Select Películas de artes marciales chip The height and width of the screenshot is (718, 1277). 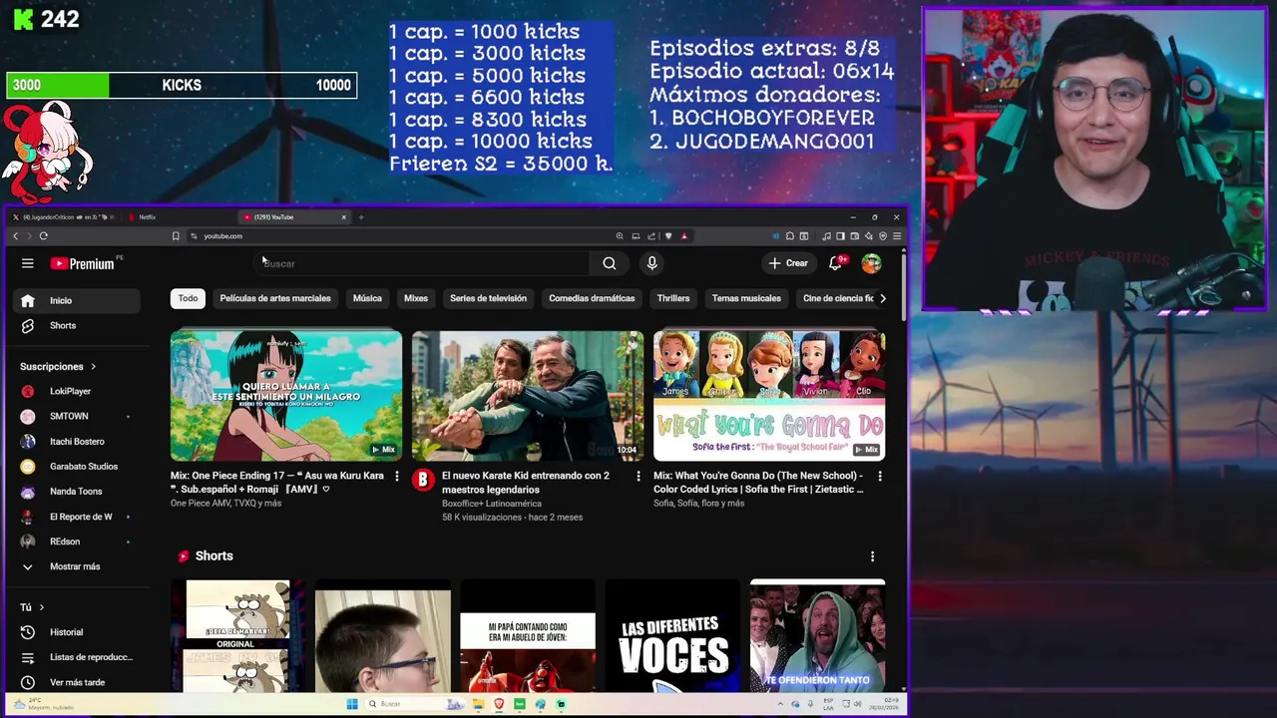(x=275, y=298)
